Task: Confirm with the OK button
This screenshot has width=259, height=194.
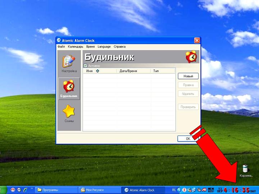Action: click(x=188, y=139)
